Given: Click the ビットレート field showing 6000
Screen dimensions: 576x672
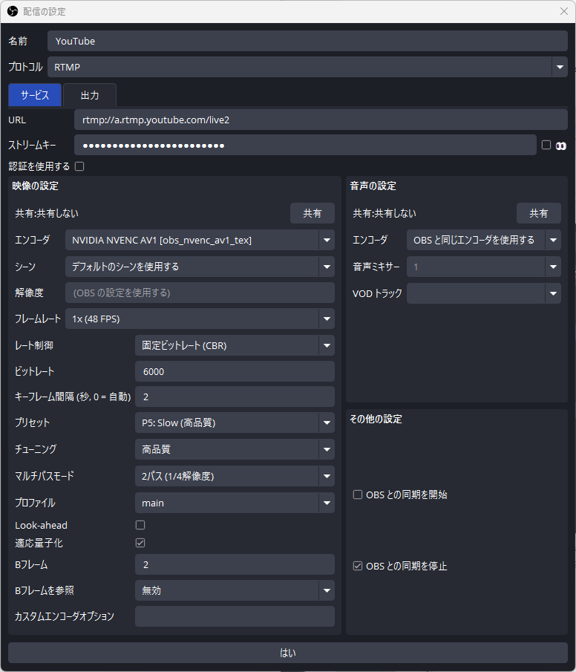Looking at the screenshot, I should click(235, 371).
